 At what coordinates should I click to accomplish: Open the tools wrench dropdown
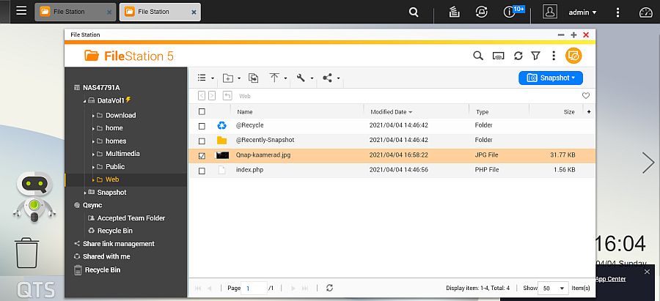pos(305,78)
